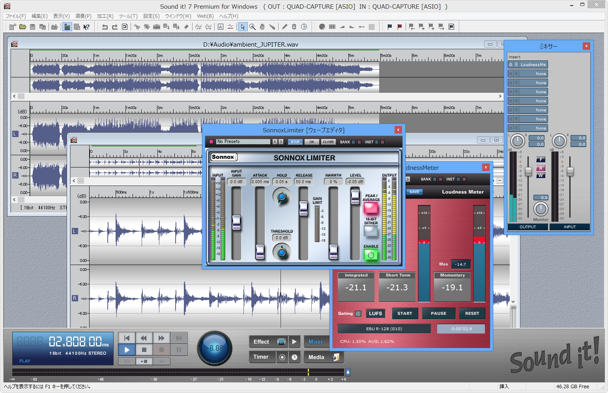Click the fast-forward transport button
Screen dimensions: 608x393
[x=161, y=338]
